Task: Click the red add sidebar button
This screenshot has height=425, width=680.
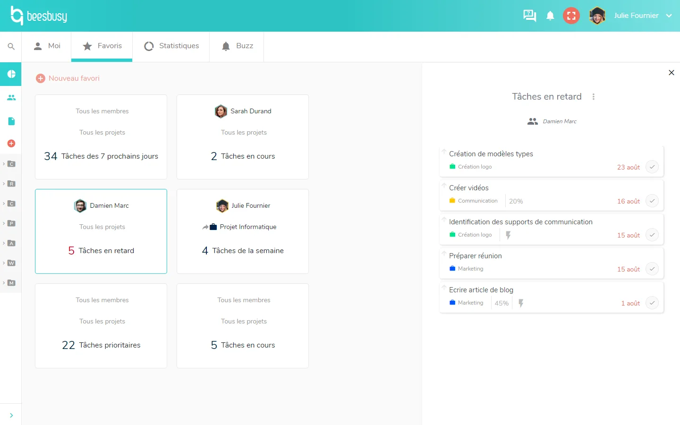Action: [11, 143]
